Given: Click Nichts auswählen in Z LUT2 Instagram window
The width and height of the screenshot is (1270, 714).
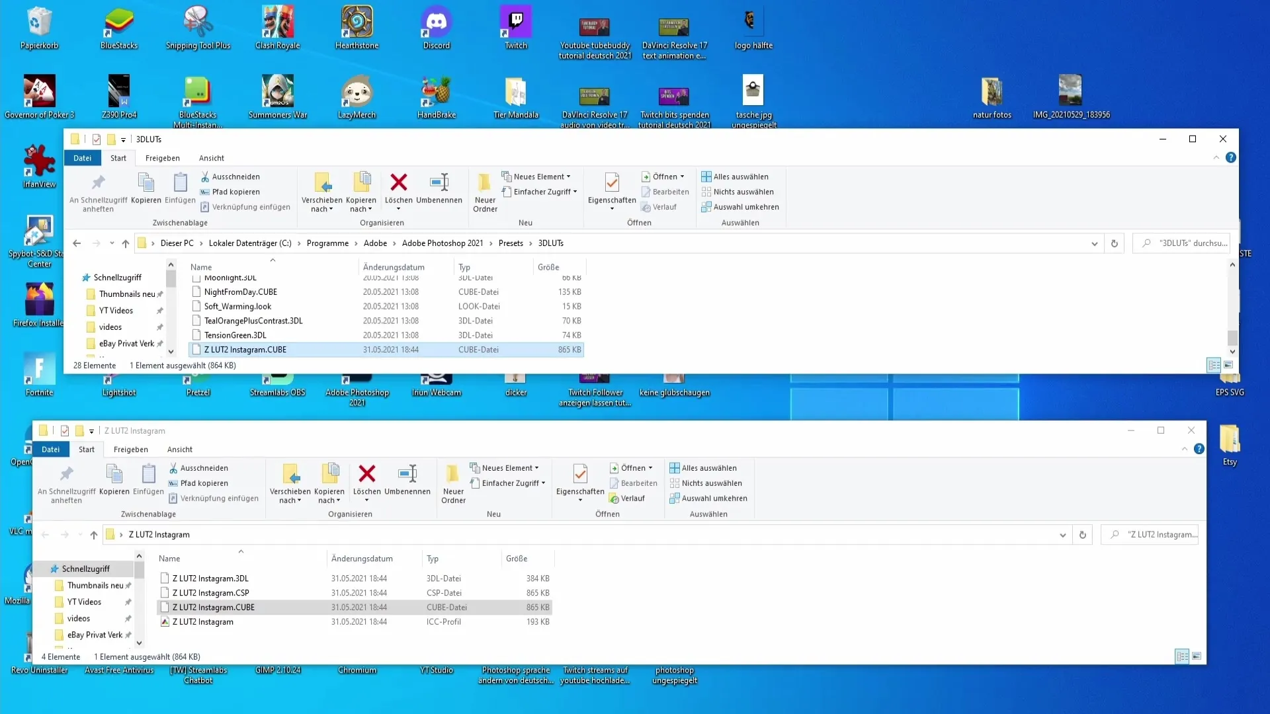Looking at the screenshot, I should [706, 483].
